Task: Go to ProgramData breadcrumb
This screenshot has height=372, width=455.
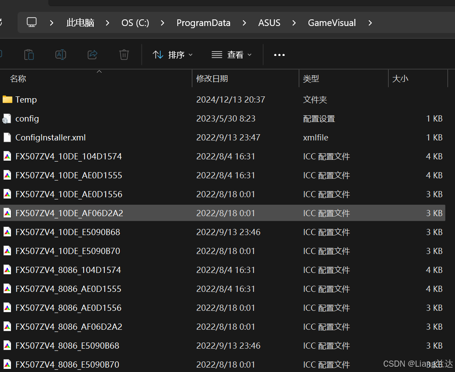Action: click(203, 22)
